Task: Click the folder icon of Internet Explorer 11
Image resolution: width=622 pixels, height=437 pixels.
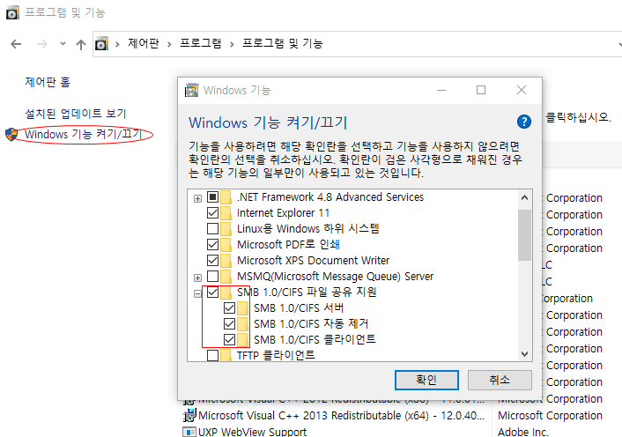Action: point(226,213)
